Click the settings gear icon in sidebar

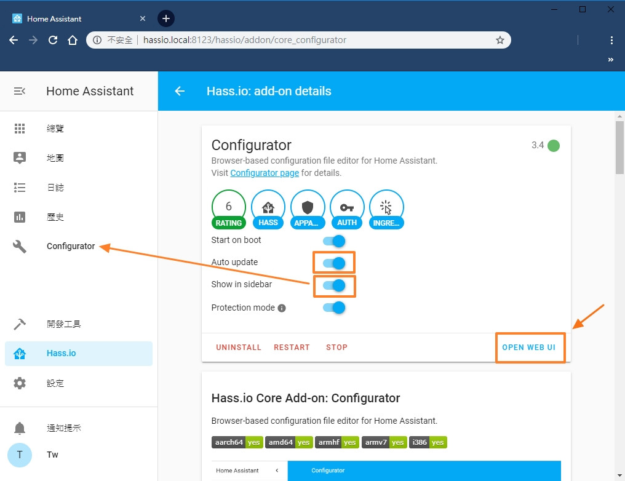pyautogui.click(x=20, y=383)
